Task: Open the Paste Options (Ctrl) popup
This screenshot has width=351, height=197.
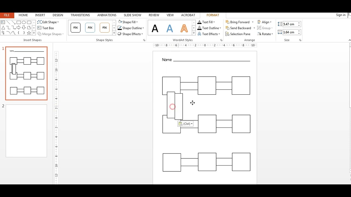Action: (186, 124)
